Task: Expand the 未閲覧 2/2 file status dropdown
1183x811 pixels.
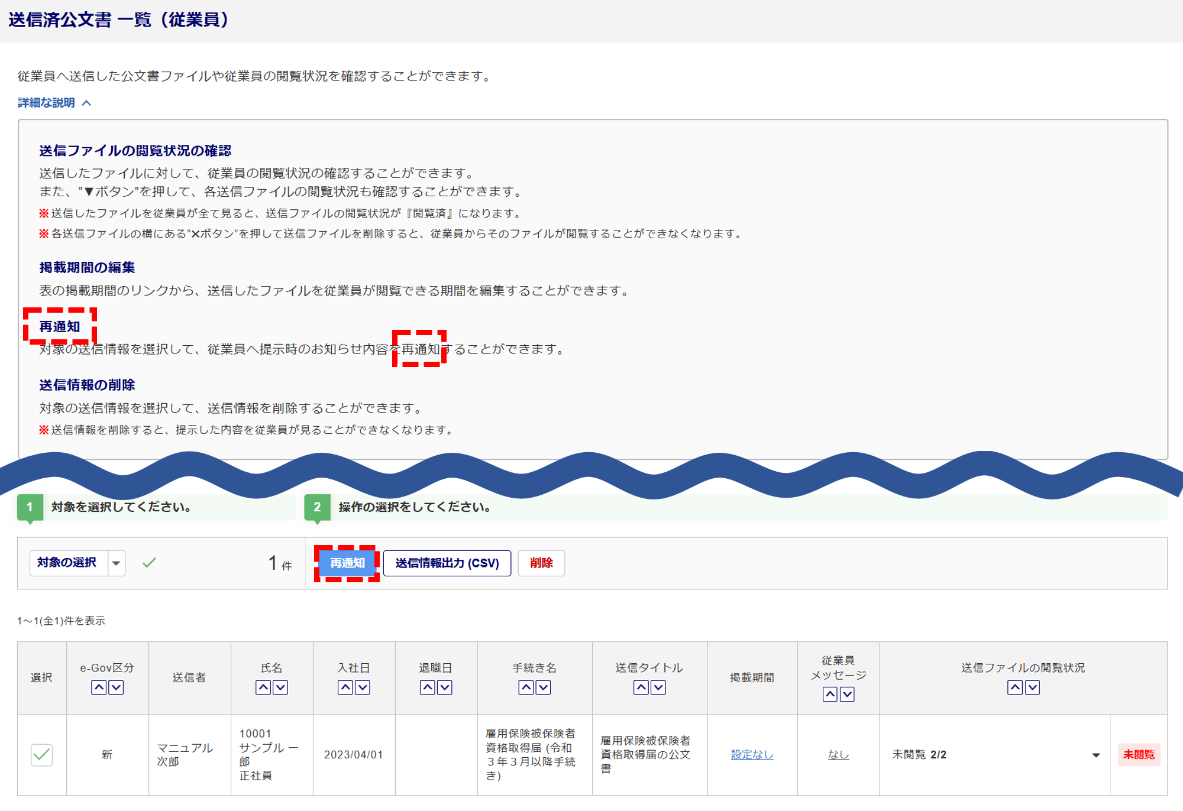Action: coord(1095,755)
